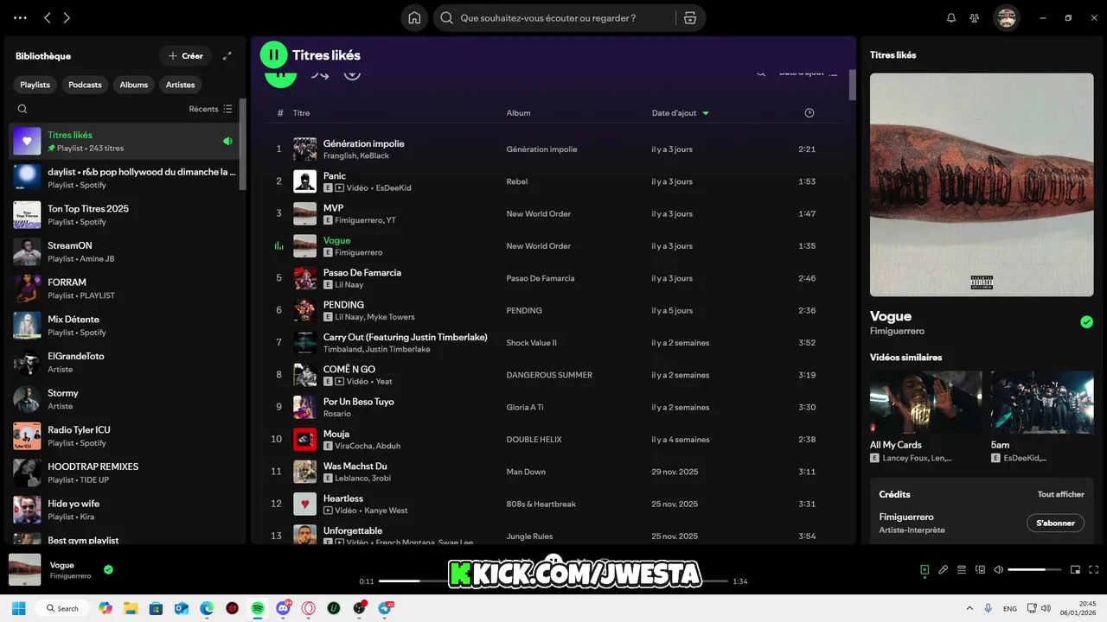Sort by the Date d'ajout column header

[x=680, y=113]
